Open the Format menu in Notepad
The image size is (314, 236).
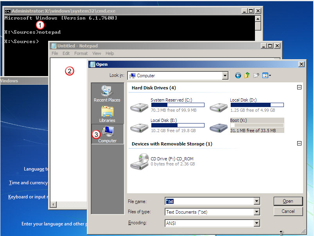[81, 53]
